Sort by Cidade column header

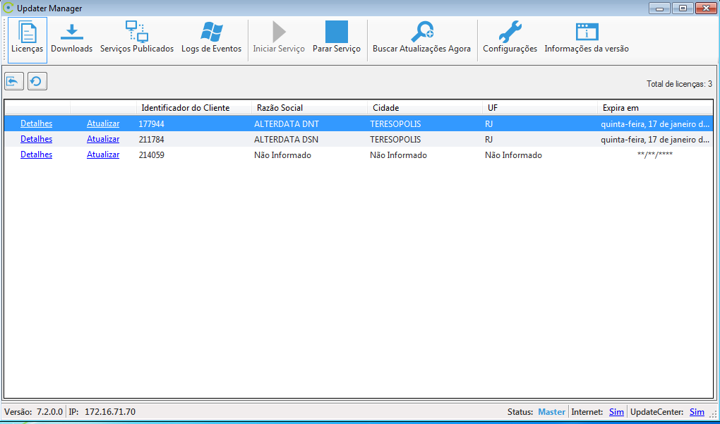pyautogui.click(x=425, y=108)
